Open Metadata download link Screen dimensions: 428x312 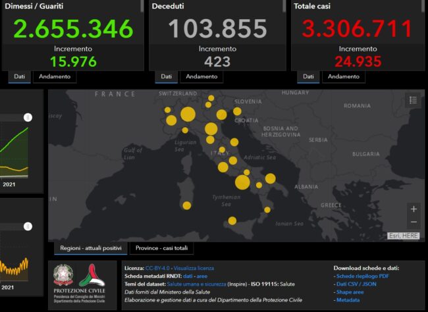click(348, 300)
